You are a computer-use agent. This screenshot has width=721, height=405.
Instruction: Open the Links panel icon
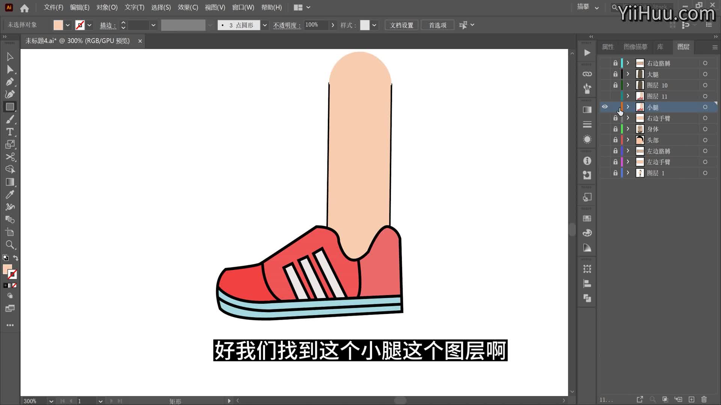click(587, 74)
